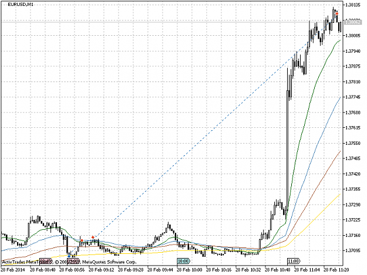Click the 28 Feb 11:20 time label
The height and width of the screenshot is (275, 367).
pyautogui.click(x=336, y=270)
